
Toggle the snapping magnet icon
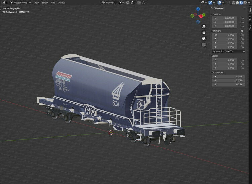(x=127, y=3)
